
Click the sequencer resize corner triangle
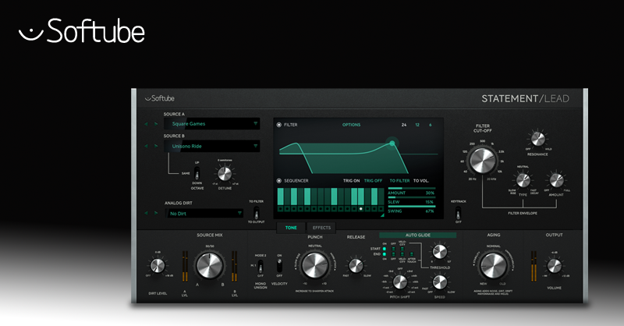[382, 215]
